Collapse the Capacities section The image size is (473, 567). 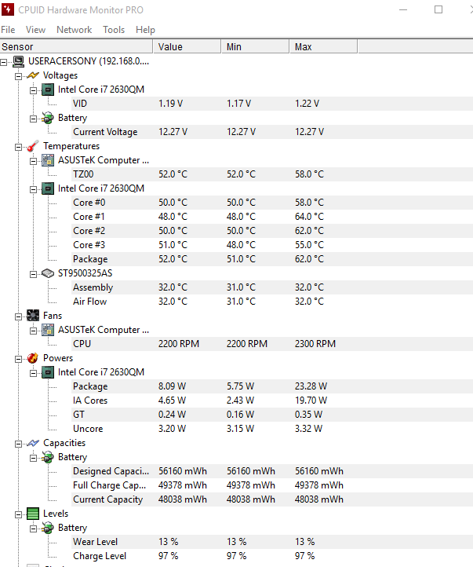pyautogui.click(x=18, y=444)
